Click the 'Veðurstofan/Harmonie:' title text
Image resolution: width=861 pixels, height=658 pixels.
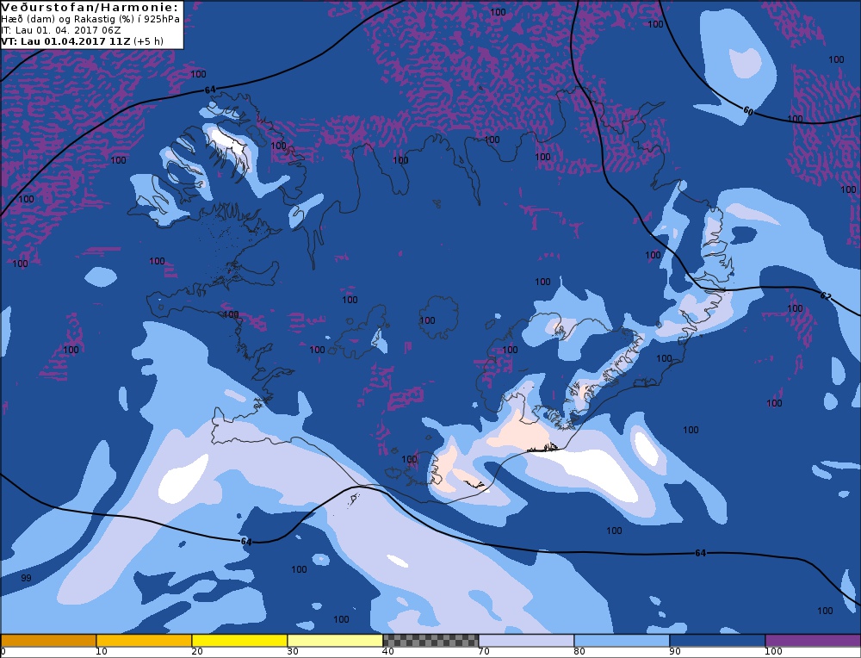tap(90, 7)
